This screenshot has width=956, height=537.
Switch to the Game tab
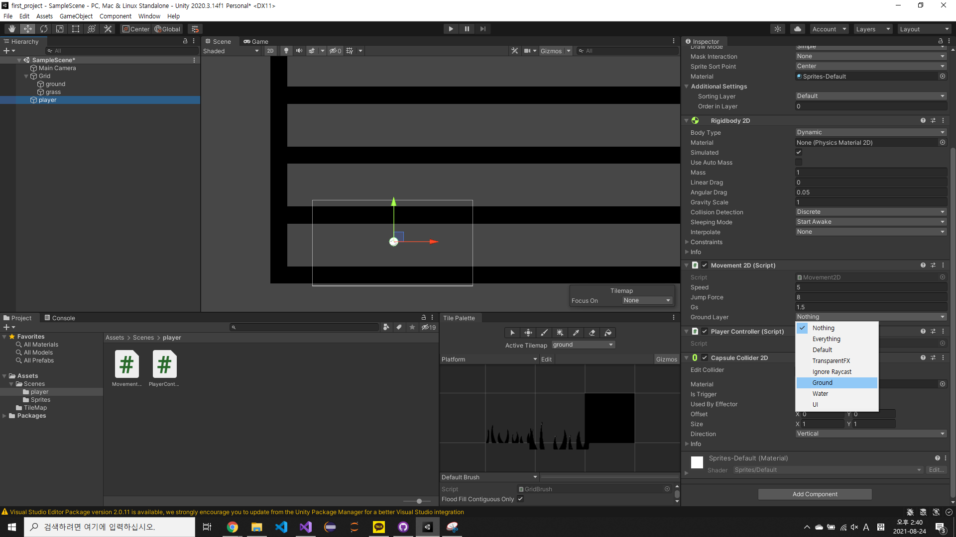click(256, 42)
